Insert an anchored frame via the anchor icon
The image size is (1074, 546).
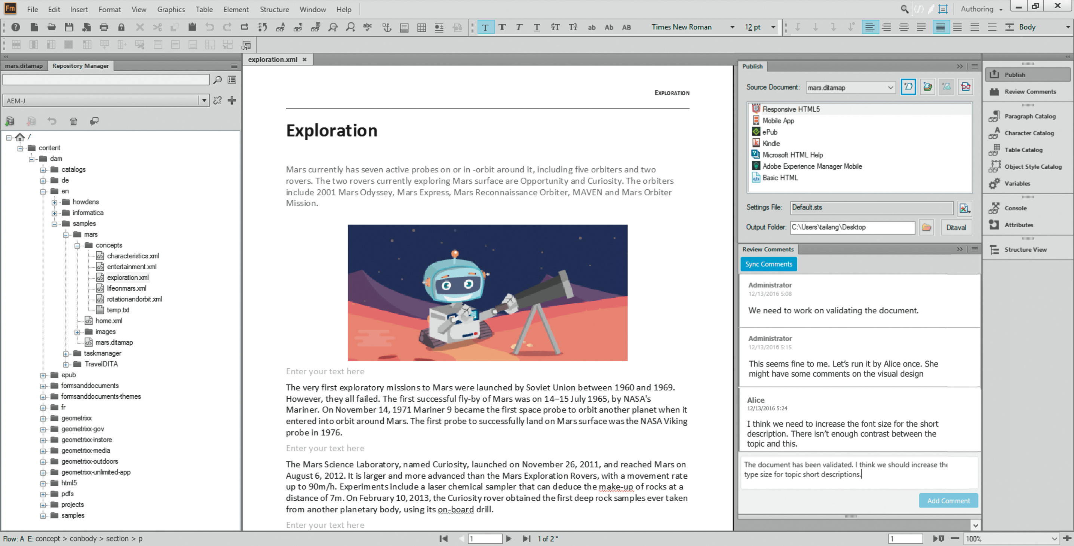387,27
